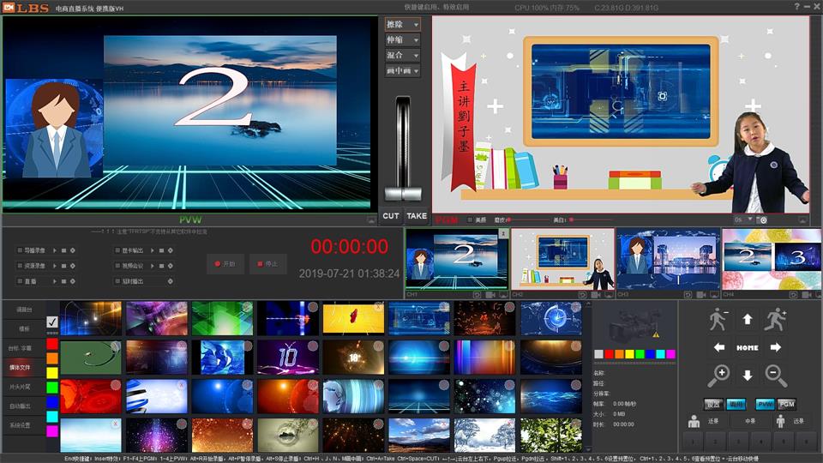Enable the 导播录像 checkbox
The width and height of the screenshot is (823, 463).
coord(20,250)
